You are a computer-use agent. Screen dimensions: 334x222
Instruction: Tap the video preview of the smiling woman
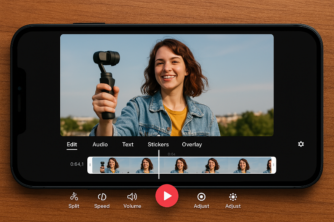click(167, 85)
